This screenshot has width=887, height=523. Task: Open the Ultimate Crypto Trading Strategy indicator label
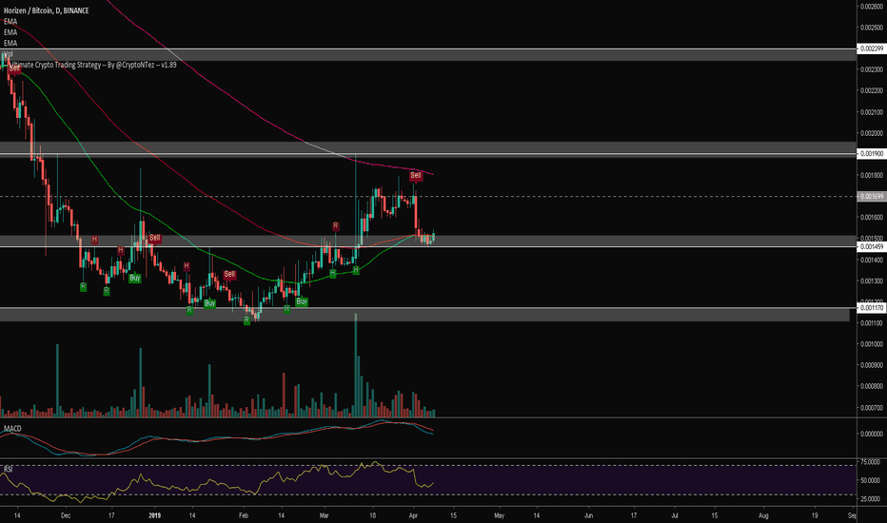point(94,65)
